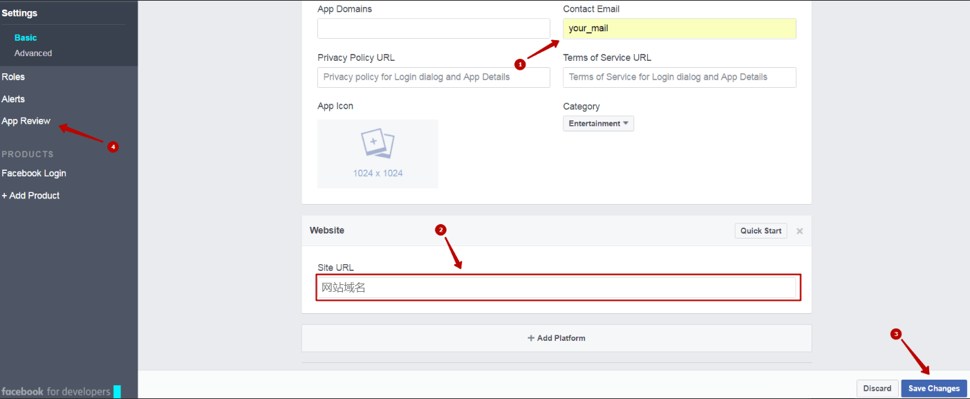970x399 pixels.
Task: Click + Add Product in sidebar
Action: click(x=30, y=196)
